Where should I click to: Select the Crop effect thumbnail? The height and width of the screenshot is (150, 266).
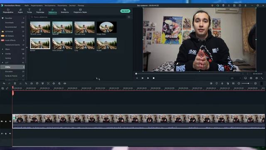click(84, 43)
